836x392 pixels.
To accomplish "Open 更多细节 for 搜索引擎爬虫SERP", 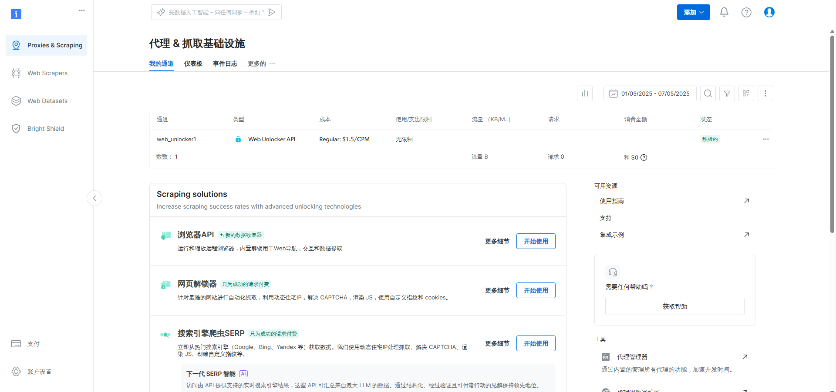I will 497,343.
